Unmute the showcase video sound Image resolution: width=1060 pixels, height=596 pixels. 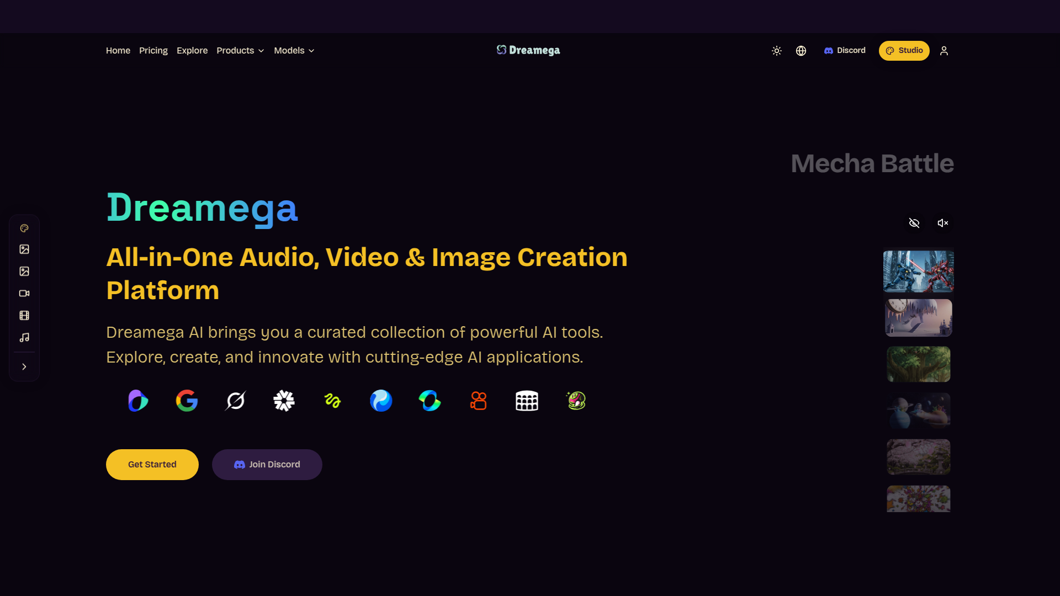click(943, 223)
